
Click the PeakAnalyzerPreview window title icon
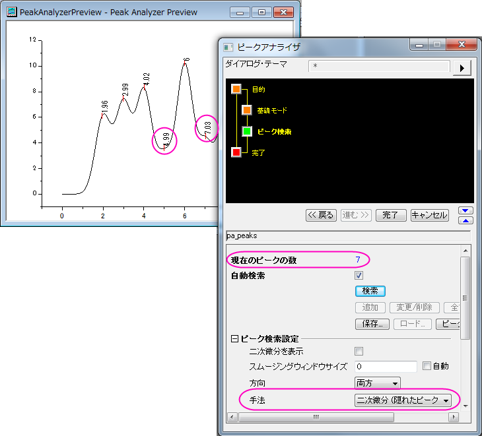tap(12, 12)
